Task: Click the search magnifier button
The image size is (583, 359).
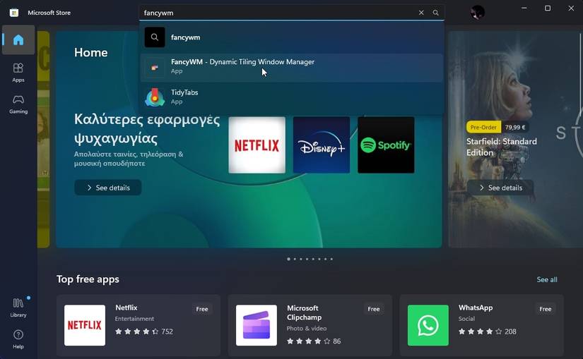Action: 435,13
